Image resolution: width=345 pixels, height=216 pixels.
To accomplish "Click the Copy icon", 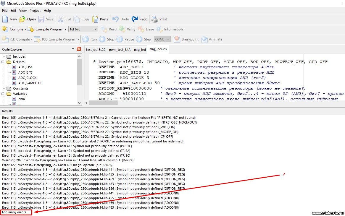I will tap(76, 19).
